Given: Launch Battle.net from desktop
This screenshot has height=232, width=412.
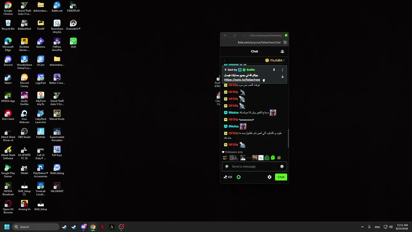Looking at the screenshot, I should tap(57, 7).
